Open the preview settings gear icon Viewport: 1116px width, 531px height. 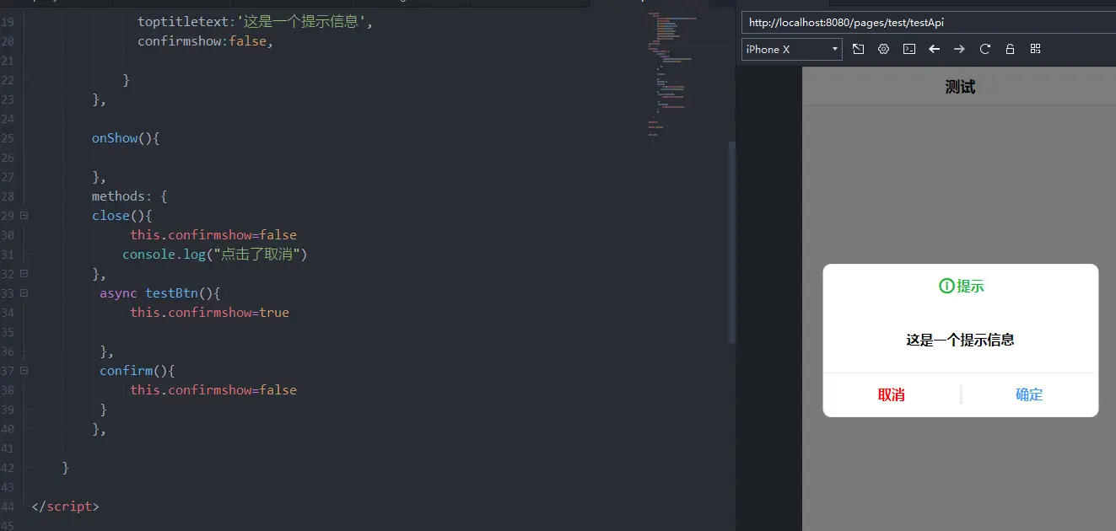[x=883, y=49]
